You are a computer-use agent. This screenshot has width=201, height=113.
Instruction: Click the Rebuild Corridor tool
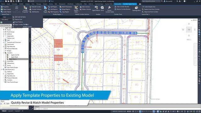tap(36, 7)
